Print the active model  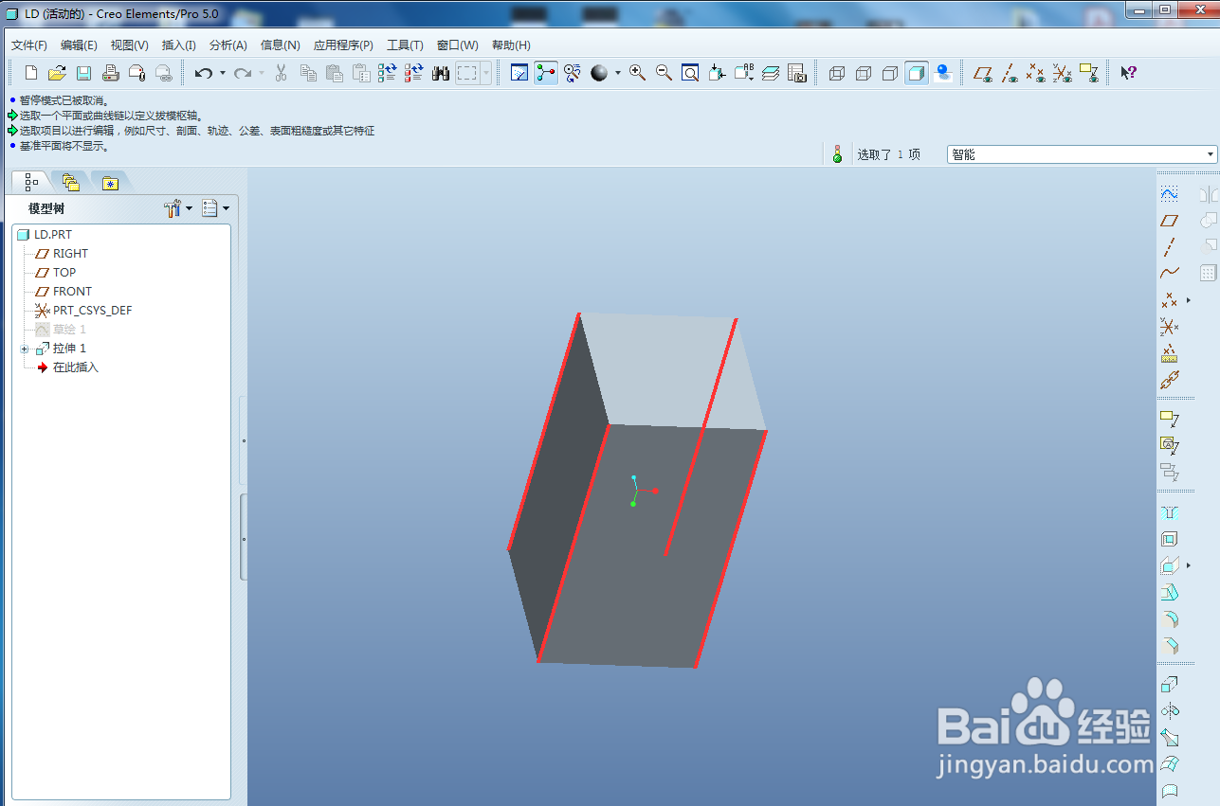[110, 73]
